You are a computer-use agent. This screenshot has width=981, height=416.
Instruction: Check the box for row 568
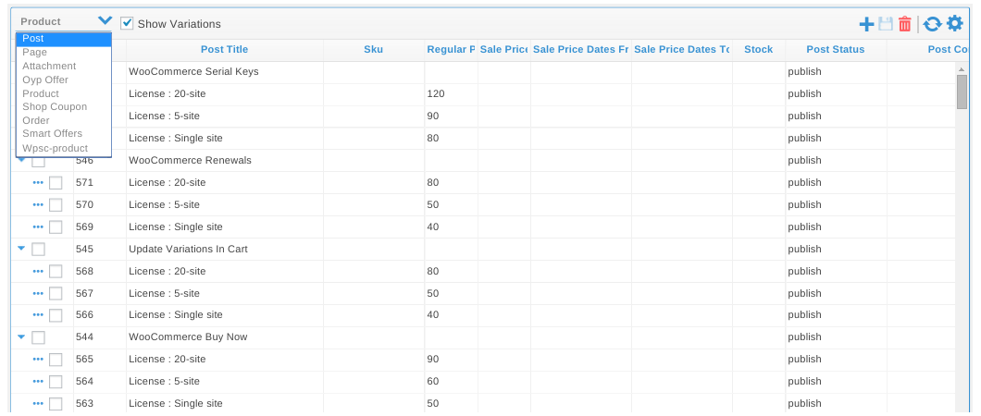point(56,271)
